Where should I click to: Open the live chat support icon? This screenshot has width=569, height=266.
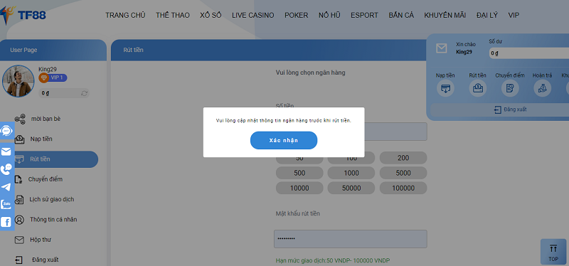pyautogui.click(x=6, y=131)
